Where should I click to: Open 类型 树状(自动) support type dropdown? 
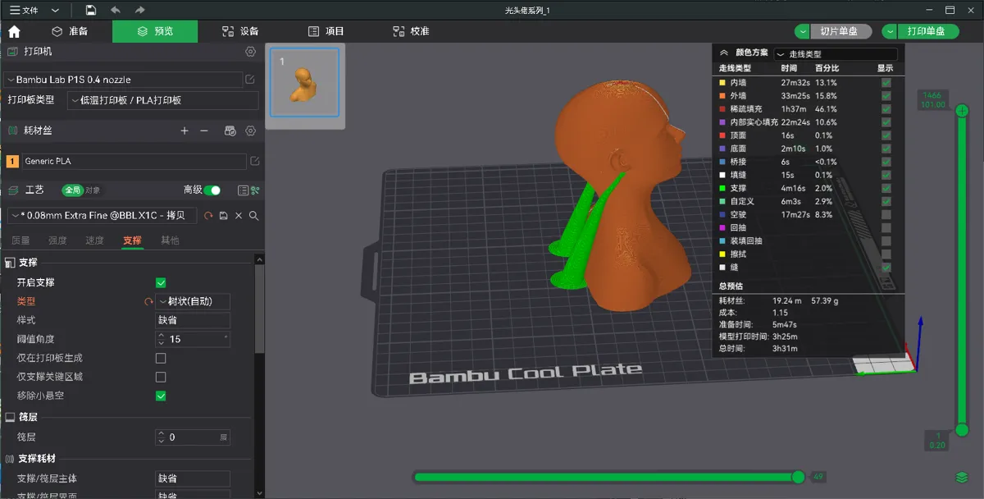pos(194,301)
